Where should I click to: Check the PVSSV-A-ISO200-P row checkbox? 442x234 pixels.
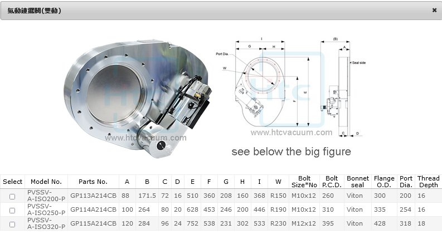(12, 196)
